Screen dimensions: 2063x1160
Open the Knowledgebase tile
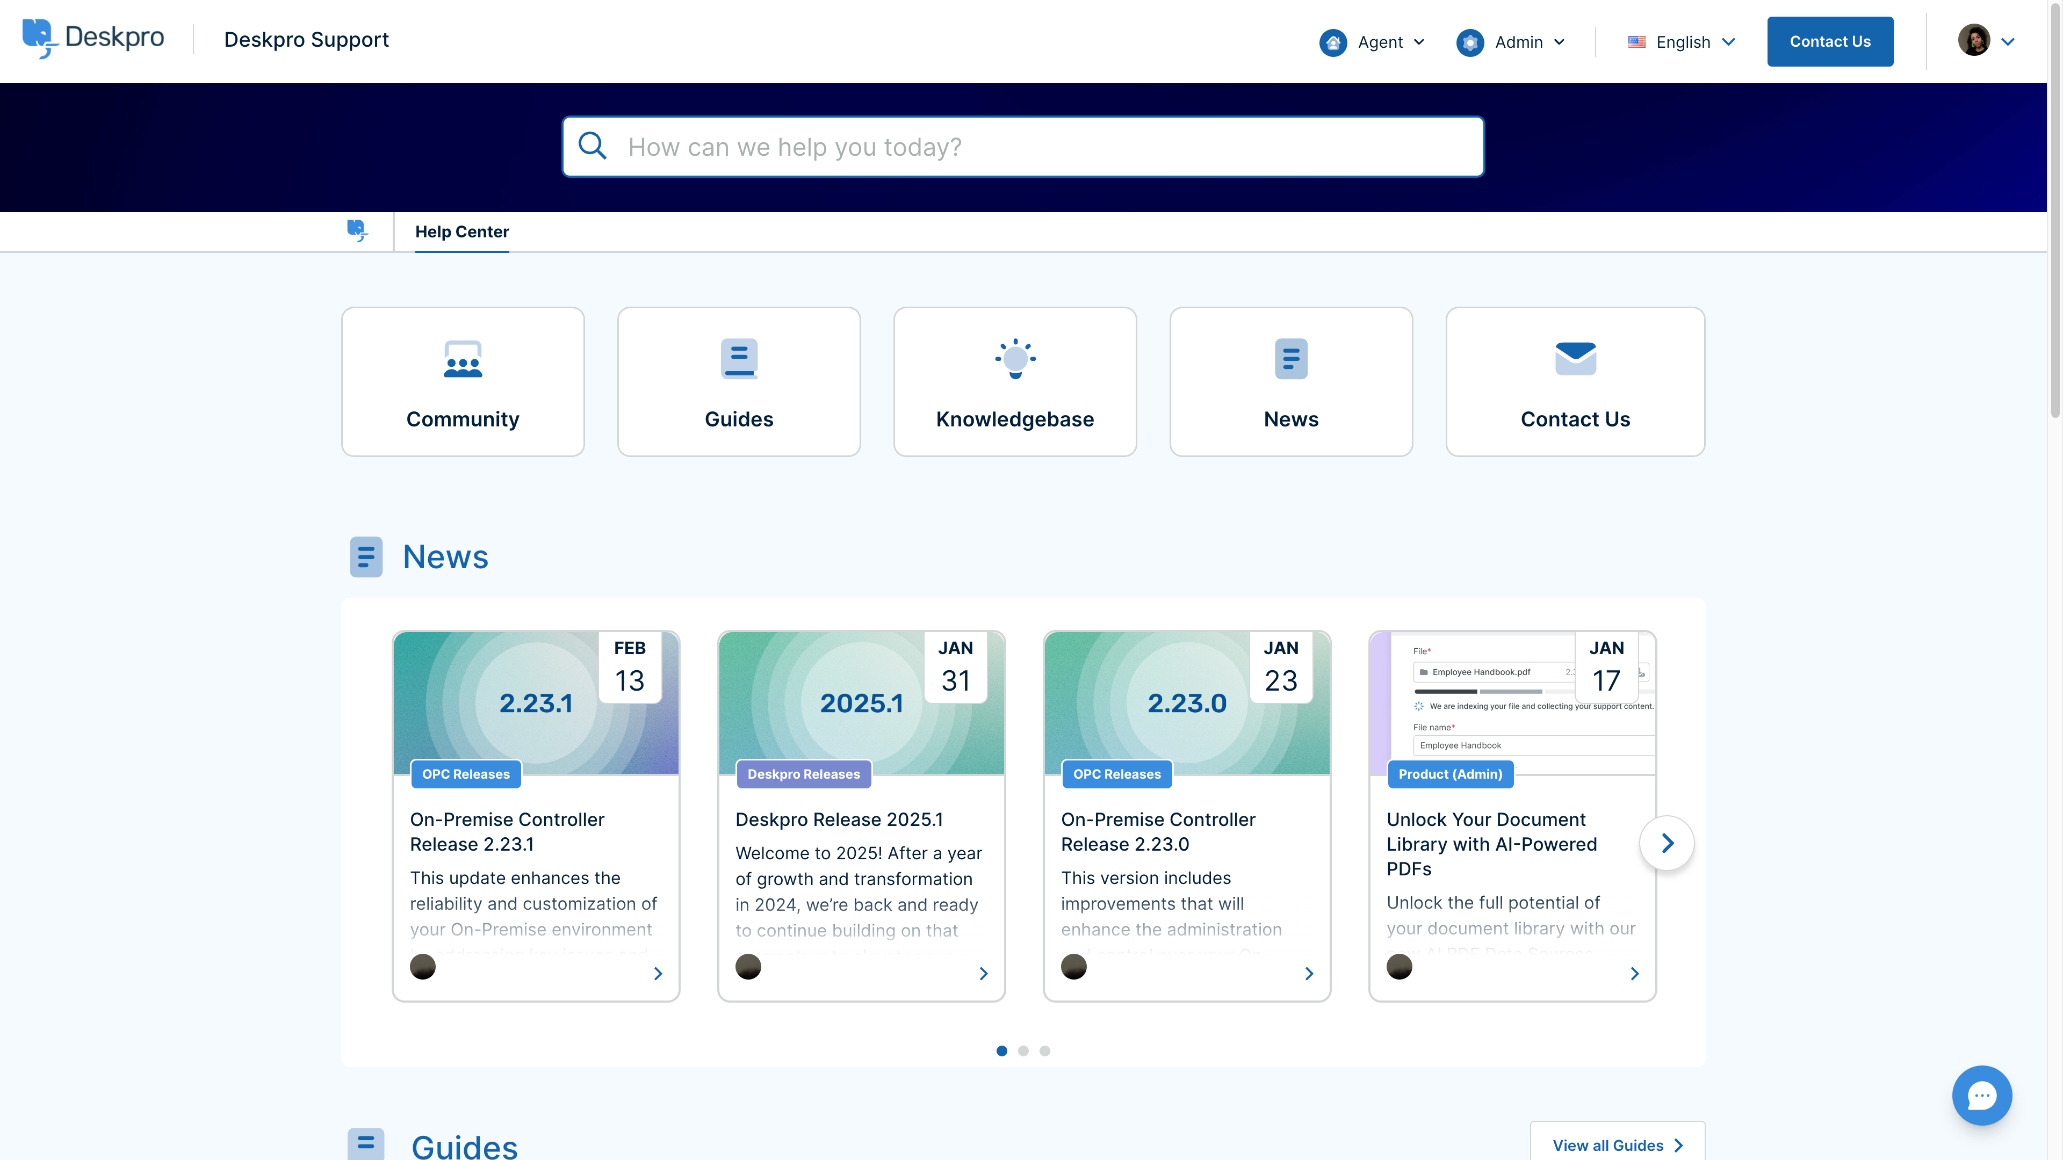tap(1015, 382)
